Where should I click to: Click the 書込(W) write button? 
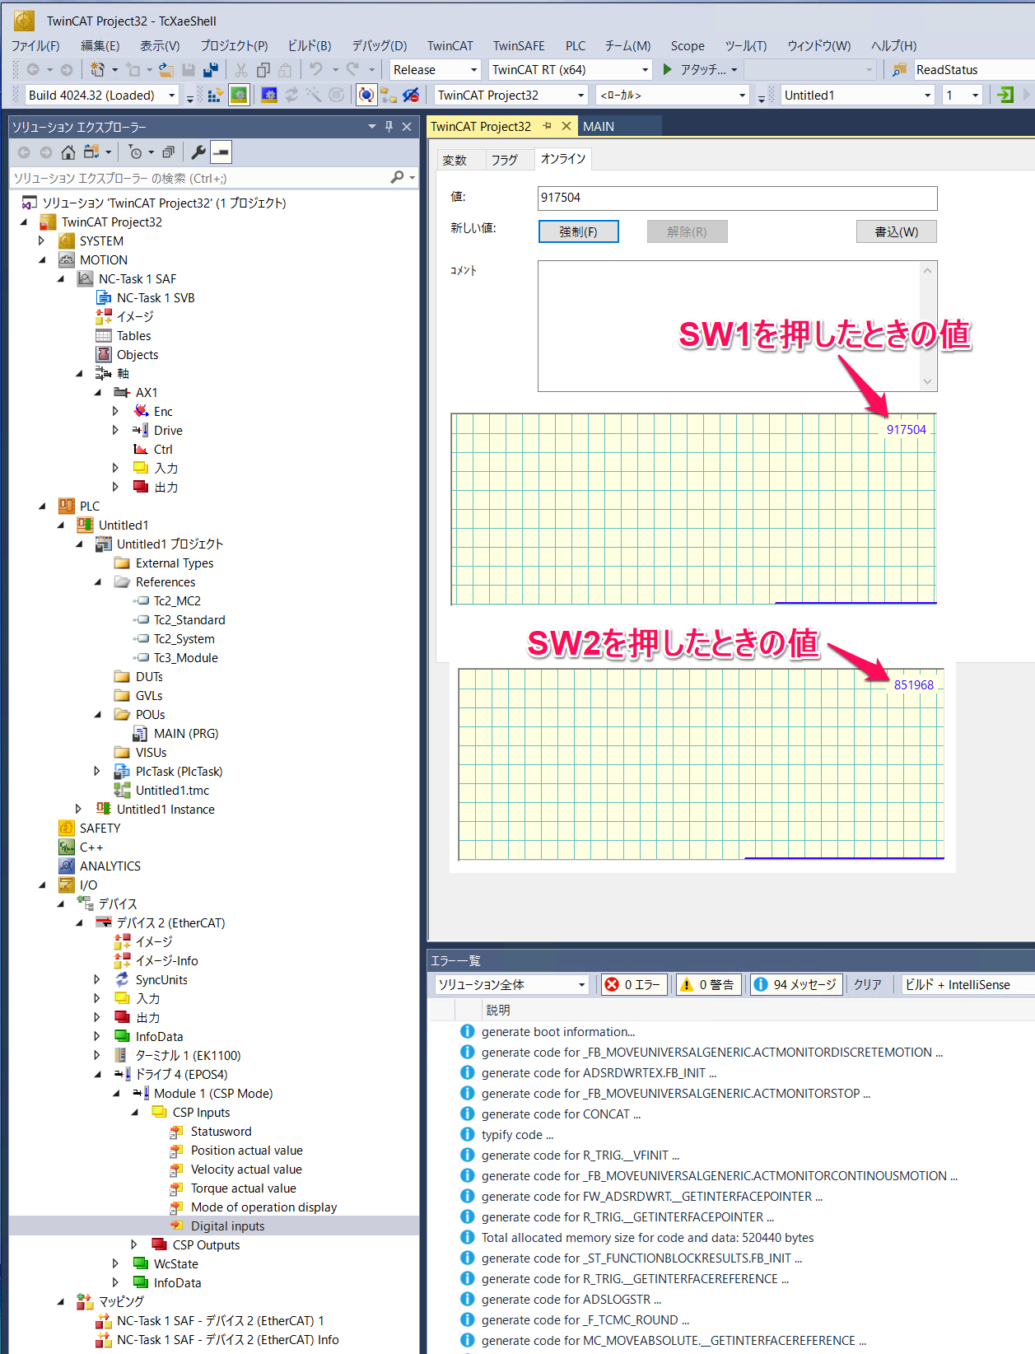point(897,232)
